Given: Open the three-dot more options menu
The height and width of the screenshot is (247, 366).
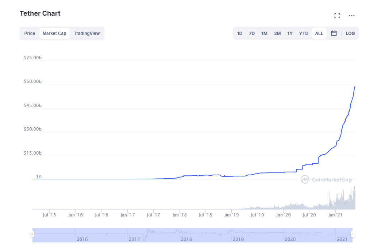Looking at the screenshot, I should click(x=352, y=16).
